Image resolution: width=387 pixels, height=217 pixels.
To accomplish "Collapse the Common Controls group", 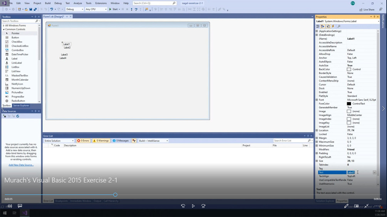I will (3, 29).
